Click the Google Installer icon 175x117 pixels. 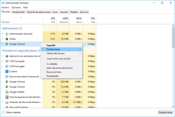pyautogui.click(x=7, y=92)
